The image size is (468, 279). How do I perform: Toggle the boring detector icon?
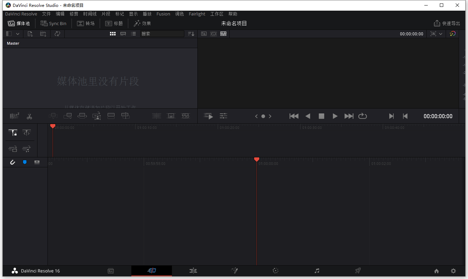click(x=14, y=116)
